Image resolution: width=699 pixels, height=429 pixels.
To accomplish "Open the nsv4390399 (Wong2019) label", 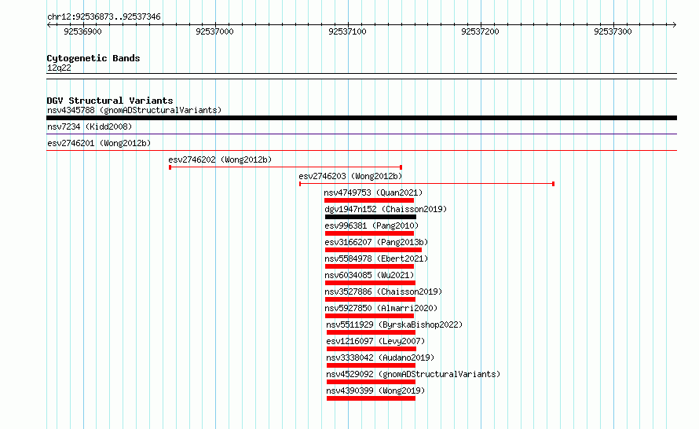I will click(375, 390).
